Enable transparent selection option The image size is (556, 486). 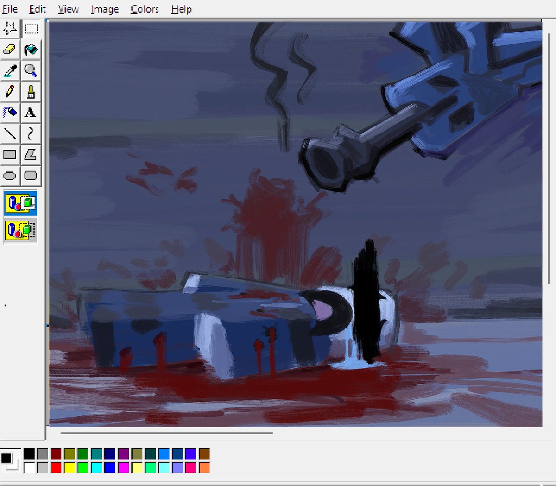[20, 230]
